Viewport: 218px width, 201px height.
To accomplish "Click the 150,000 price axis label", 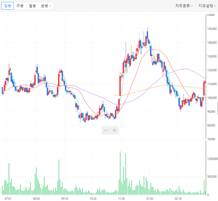I will (212, 29).
